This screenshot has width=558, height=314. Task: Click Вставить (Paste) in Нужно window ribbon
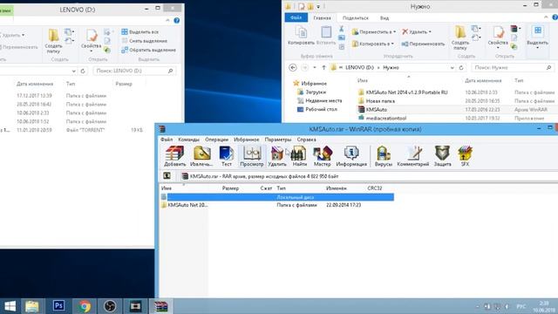(326, 36)
